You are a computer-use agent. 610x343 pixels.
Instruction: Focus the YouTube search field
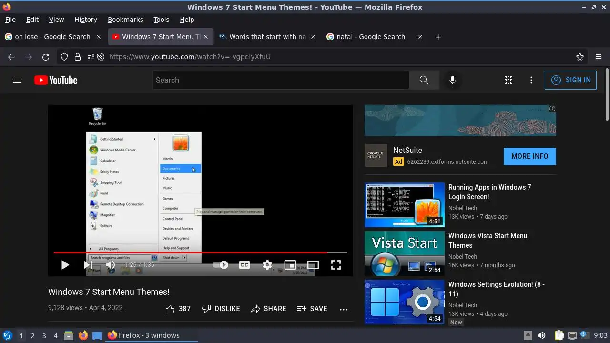(x=281, y=80)
